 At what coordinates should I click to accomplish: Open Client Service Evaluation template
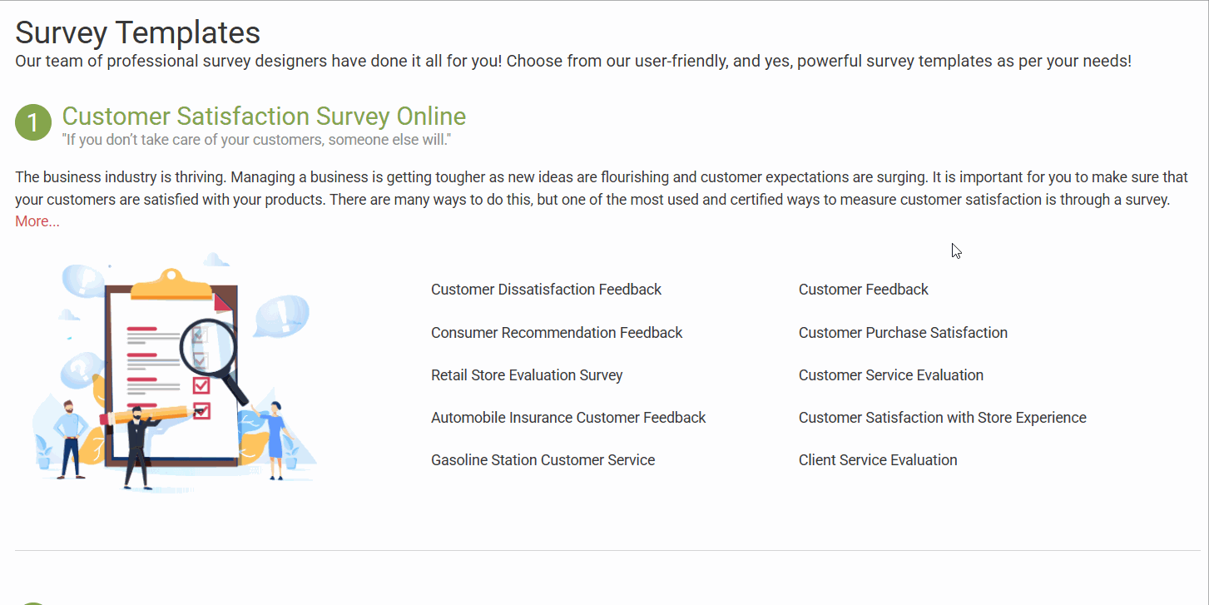point(878,460)
